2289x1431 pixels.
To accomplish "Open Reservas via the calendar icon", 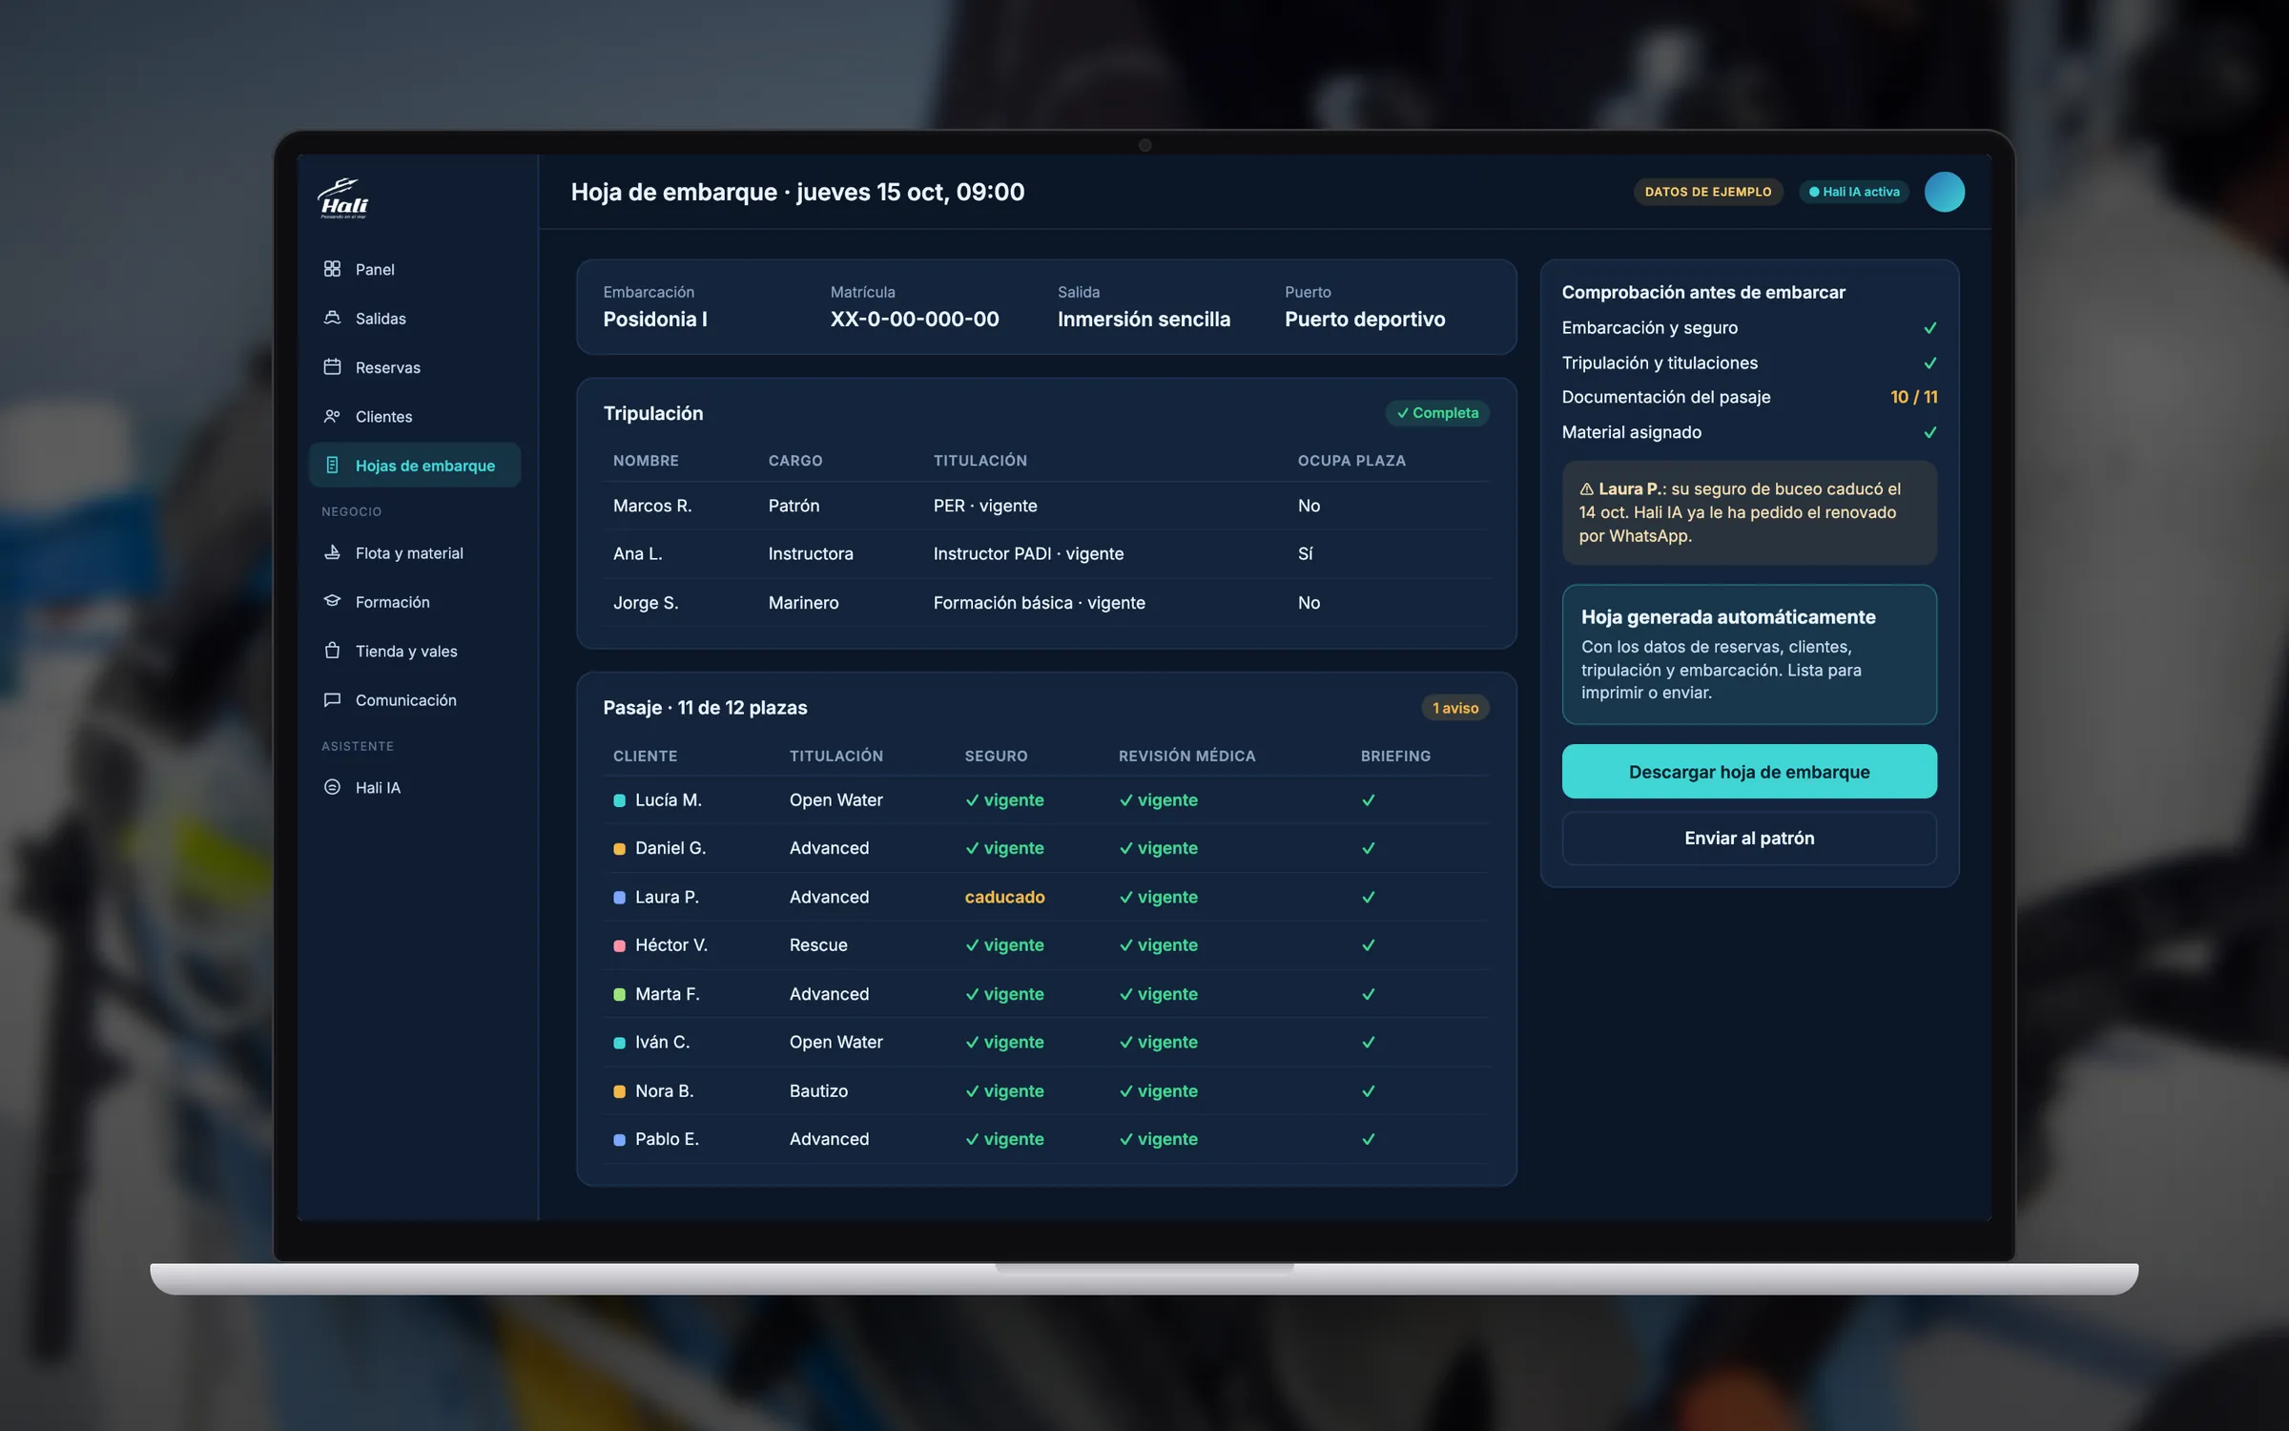I will tap(332, 367).
